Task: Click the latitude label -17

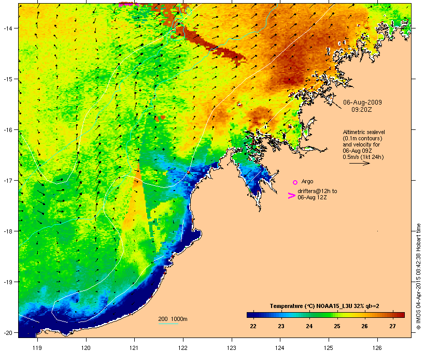Action: (7, 181)
